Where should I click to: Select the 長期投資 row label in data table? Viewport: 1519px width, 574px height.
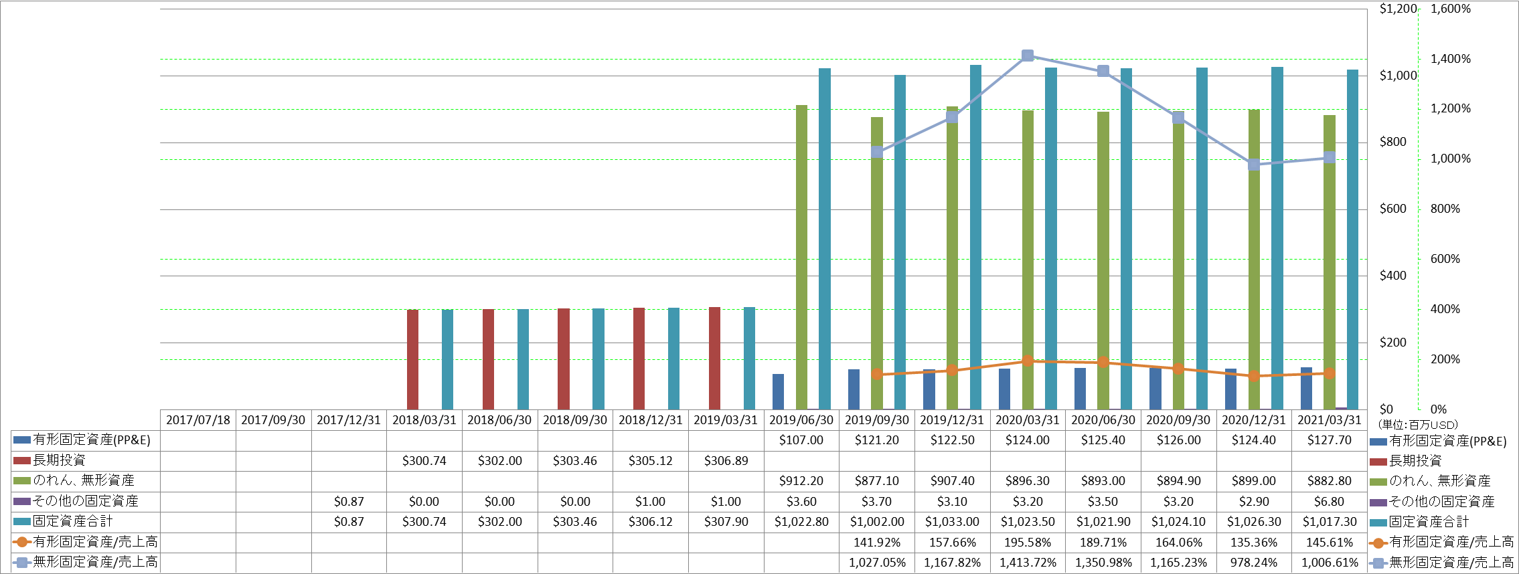pyautogui.click(x=60, y=460)
